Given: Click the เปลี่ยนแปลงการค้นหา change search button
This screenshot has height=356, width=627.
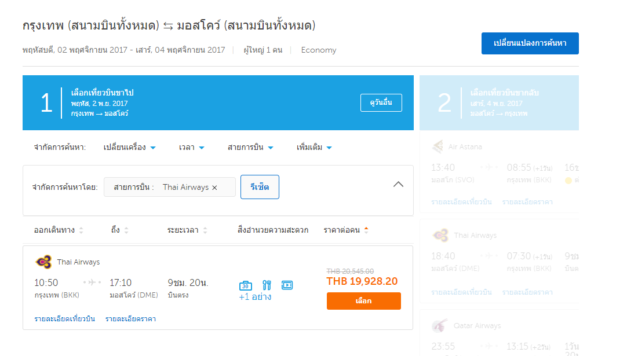Looking at the screenshot, I should click(530, 43).
